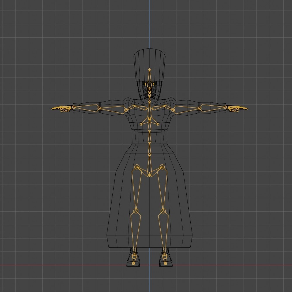The image size is (292, 292).
Task: Select the right hip joint
Action: coord(162,167)
